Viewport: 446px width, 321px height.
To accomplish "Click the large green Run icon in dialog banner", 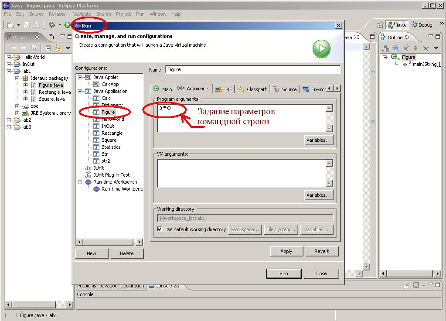I will [x=321, y=49].
